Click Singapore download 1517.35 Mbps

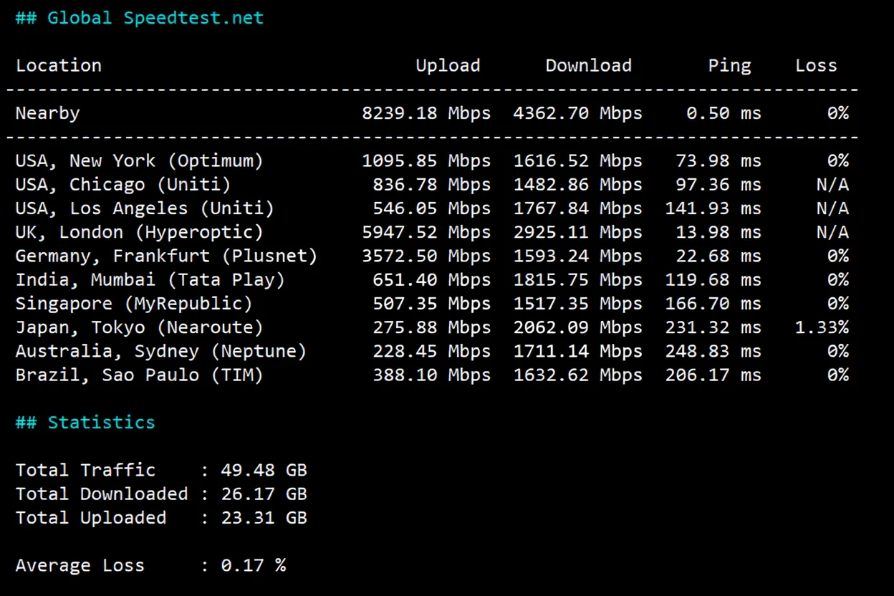tap(577, 304)
